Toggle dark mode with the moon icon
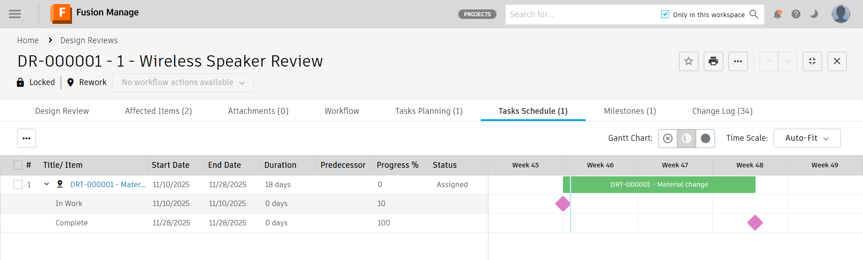This screenshot has height=260, width=863. [x=814, y=14]
